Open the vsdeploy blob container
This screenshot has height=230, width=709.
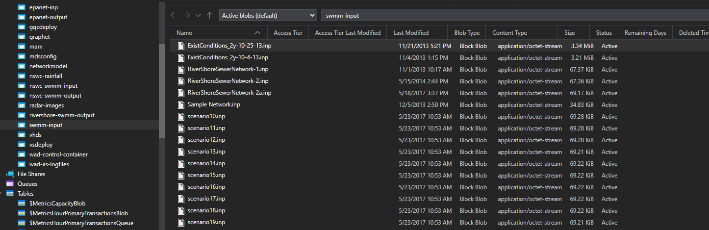tap(41, 145)
